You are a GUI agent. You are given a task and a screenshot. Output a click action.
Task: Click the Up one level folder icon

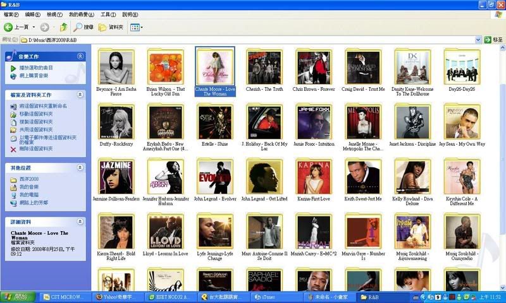point(64,27)
